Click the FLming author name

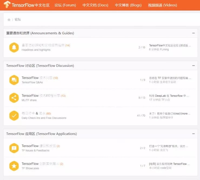click(x=164, y=49)
